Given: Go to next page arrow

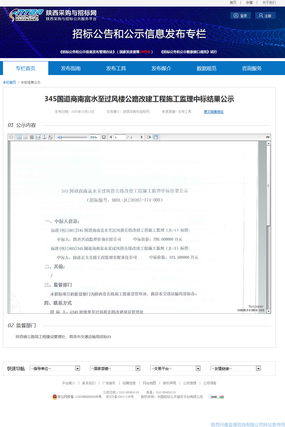Looking at the screenshot, I should pos(142,137).
